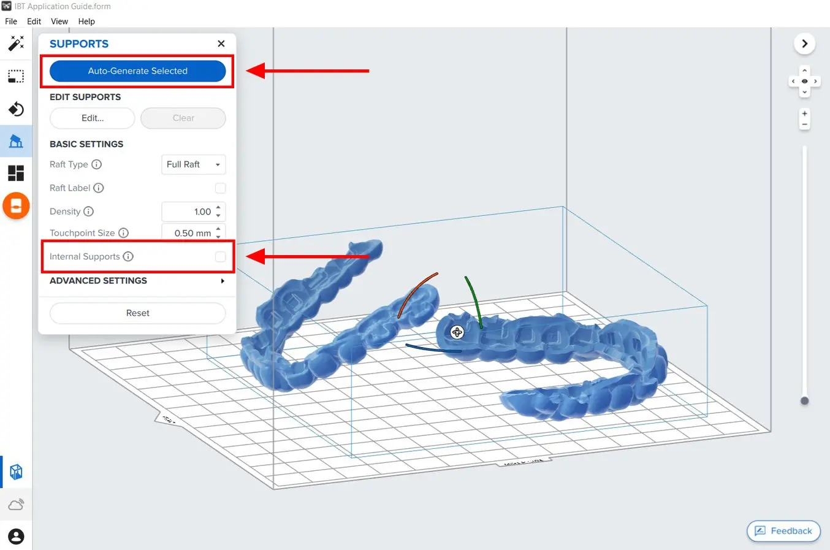
Task: Open the Raft Type dropdown showing Full Raft
Action: pyautogui.click(x=193, y=164)
